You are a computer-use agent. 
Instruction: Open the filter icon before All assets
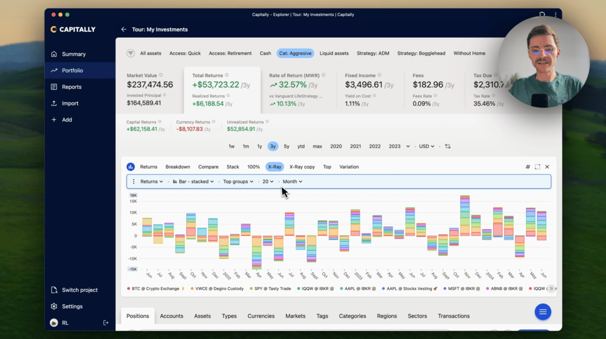(x=130, y=53)
